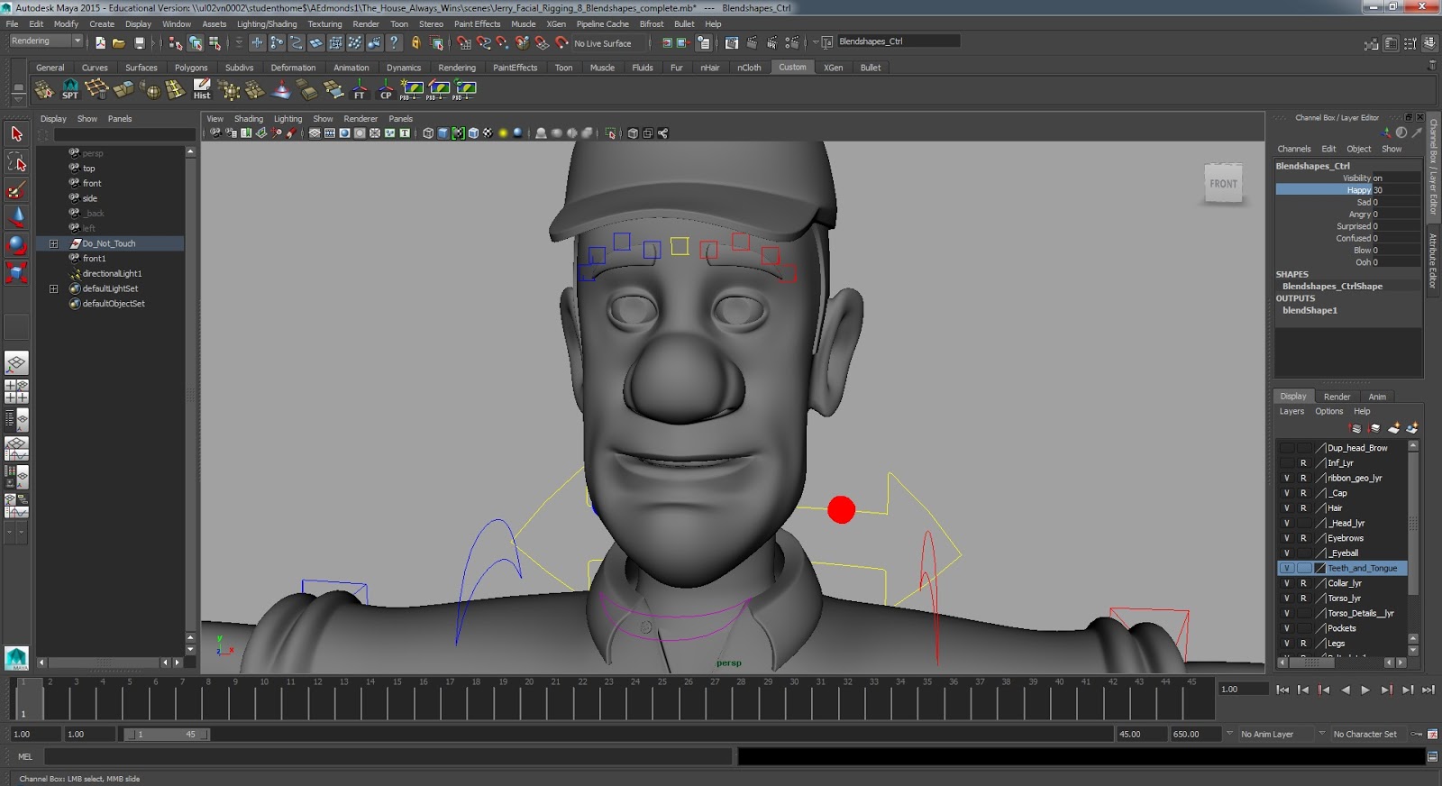Pick the Lasso select tool
Image resolution: width=1442 pixels, height=786 pixels.
(x=16, y=162)
